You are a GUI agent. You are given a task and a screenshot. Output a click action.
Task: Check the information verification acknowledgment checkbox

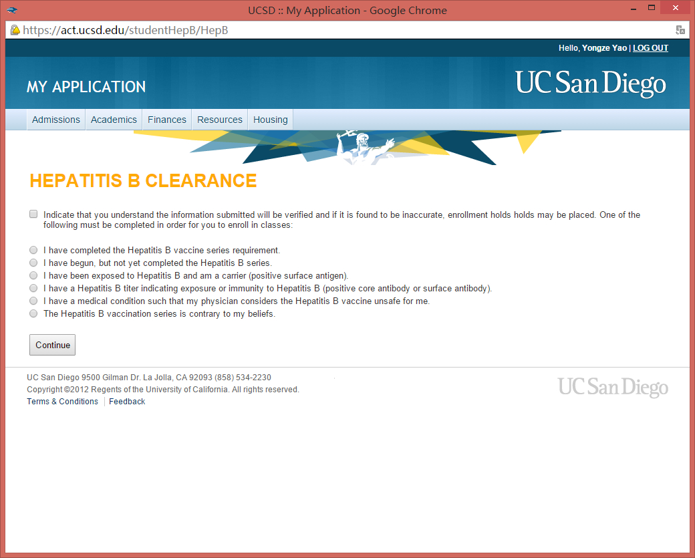(33, 214)
